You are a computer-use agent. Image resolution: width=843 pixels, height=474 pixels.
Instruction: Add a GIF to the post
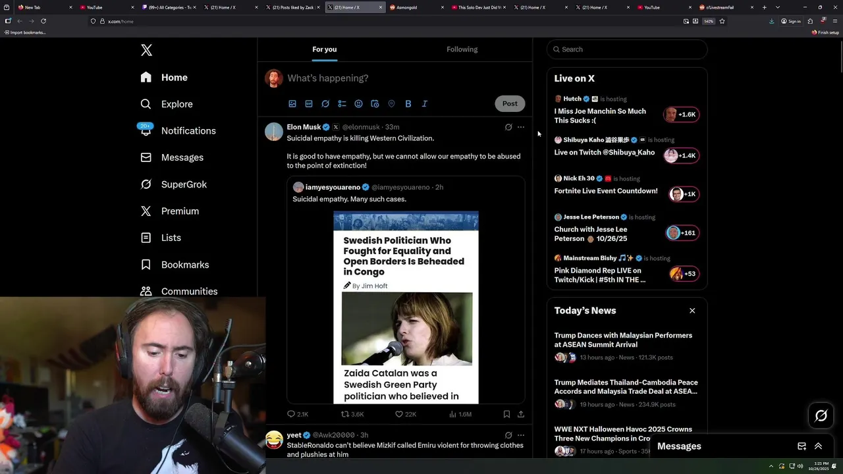point(309,103)
